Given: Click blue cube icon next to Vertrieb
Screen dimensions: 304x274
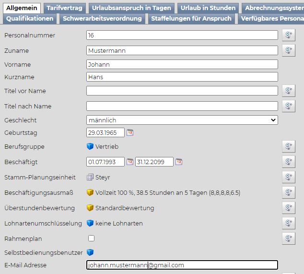Looking at the screenshot, I should coord(90,147).
